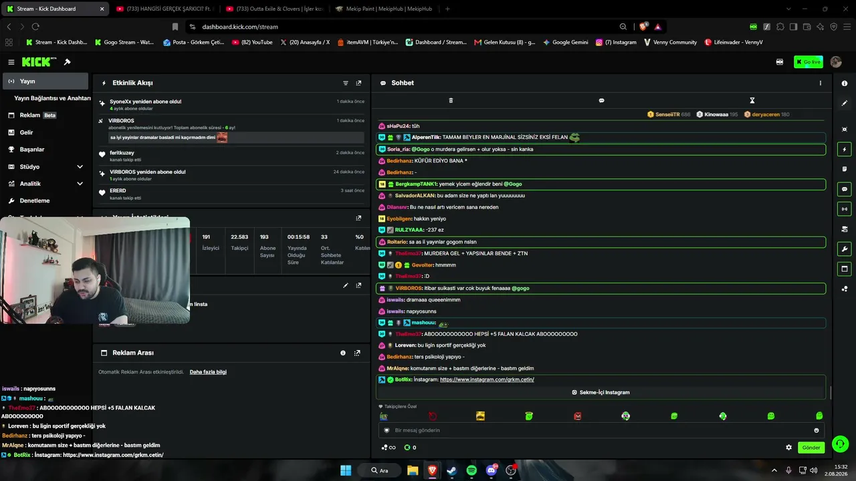Pop out the Reklam Arası panel
Image resolution: width=856 pixels, height=481 pixels.
point(357,353)
